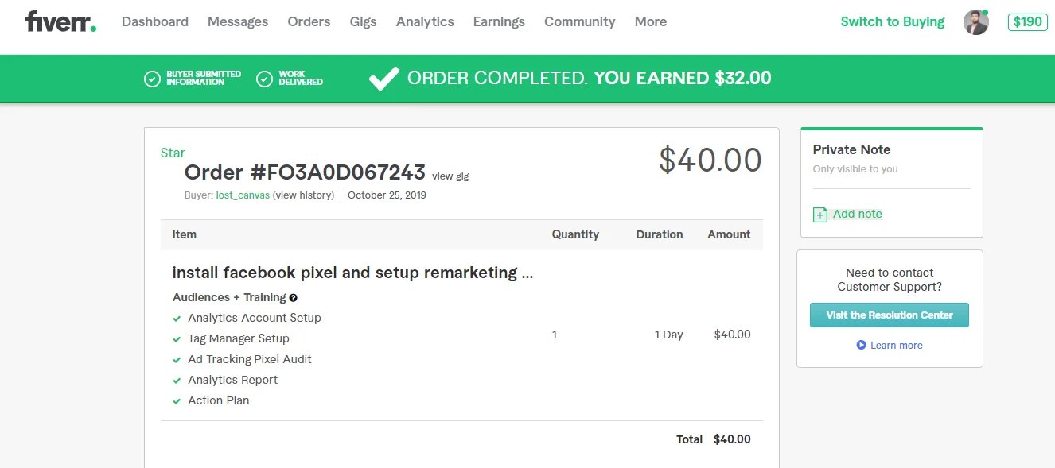Click the large order completed checkmark
The image size is (1055, 468).
point(384,78)
